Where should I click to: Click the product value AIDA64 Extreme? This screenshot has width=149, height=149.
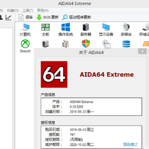point(82,102)
